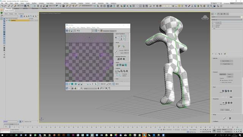Choose the Select and Move tool in main toolbar
The image size is (243, 137).
[x=38, y=6]
